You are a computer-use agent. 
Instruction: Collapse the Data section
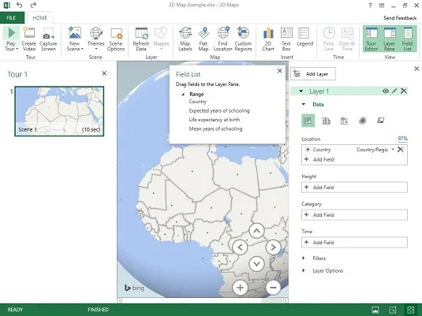point(304,104)
